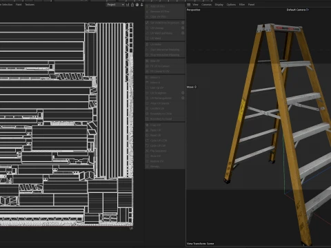Run the Unstitch UV command
This screenshot has width=331, height=248.
point(165,108)
